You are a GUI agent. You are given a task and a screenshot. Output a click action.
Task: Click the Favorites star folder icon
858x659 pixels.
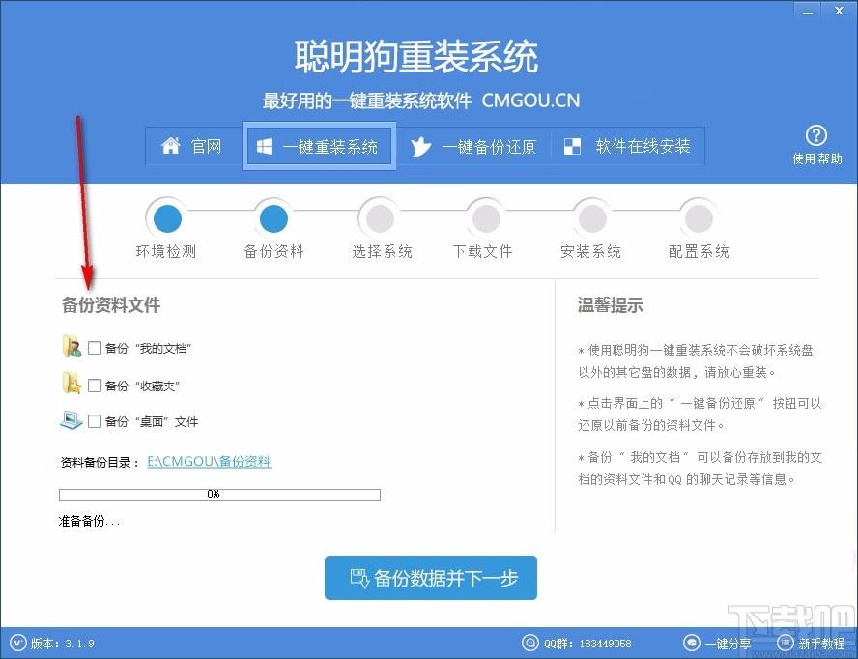71,384
